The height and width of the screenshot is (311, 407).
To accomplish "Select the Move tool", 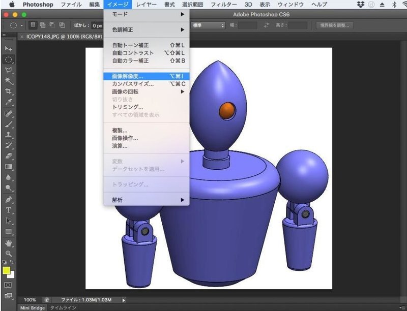I will click(8, 48).
